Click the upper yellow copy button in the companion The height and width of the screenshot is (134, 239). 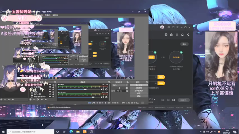(x=161, y=77)
